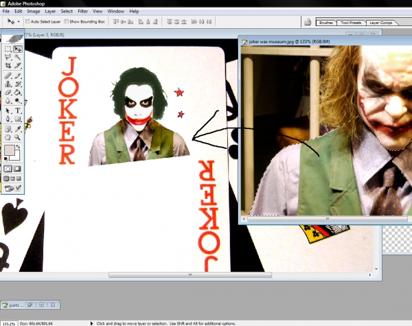Viewport: 412px width, 326px height.
Task: Click Align left edges icon
Action: (x=141, y=22)
